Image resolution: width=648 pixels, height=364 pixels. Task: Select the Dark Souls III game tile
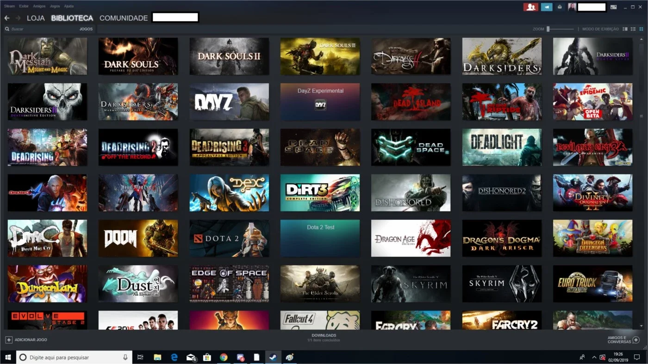click(x=320, y=56)
